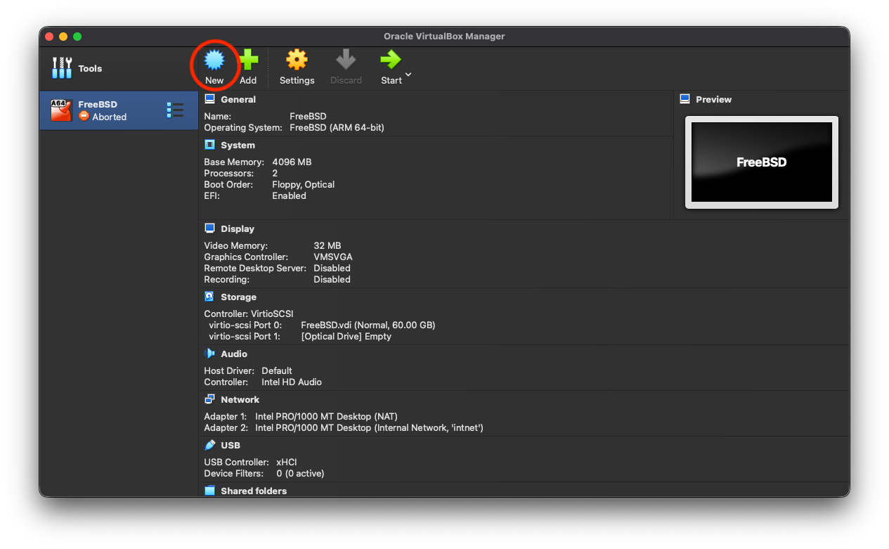Open the Audio settings heading link
Viewport: 889px width, 549px height.
(234, 354)
